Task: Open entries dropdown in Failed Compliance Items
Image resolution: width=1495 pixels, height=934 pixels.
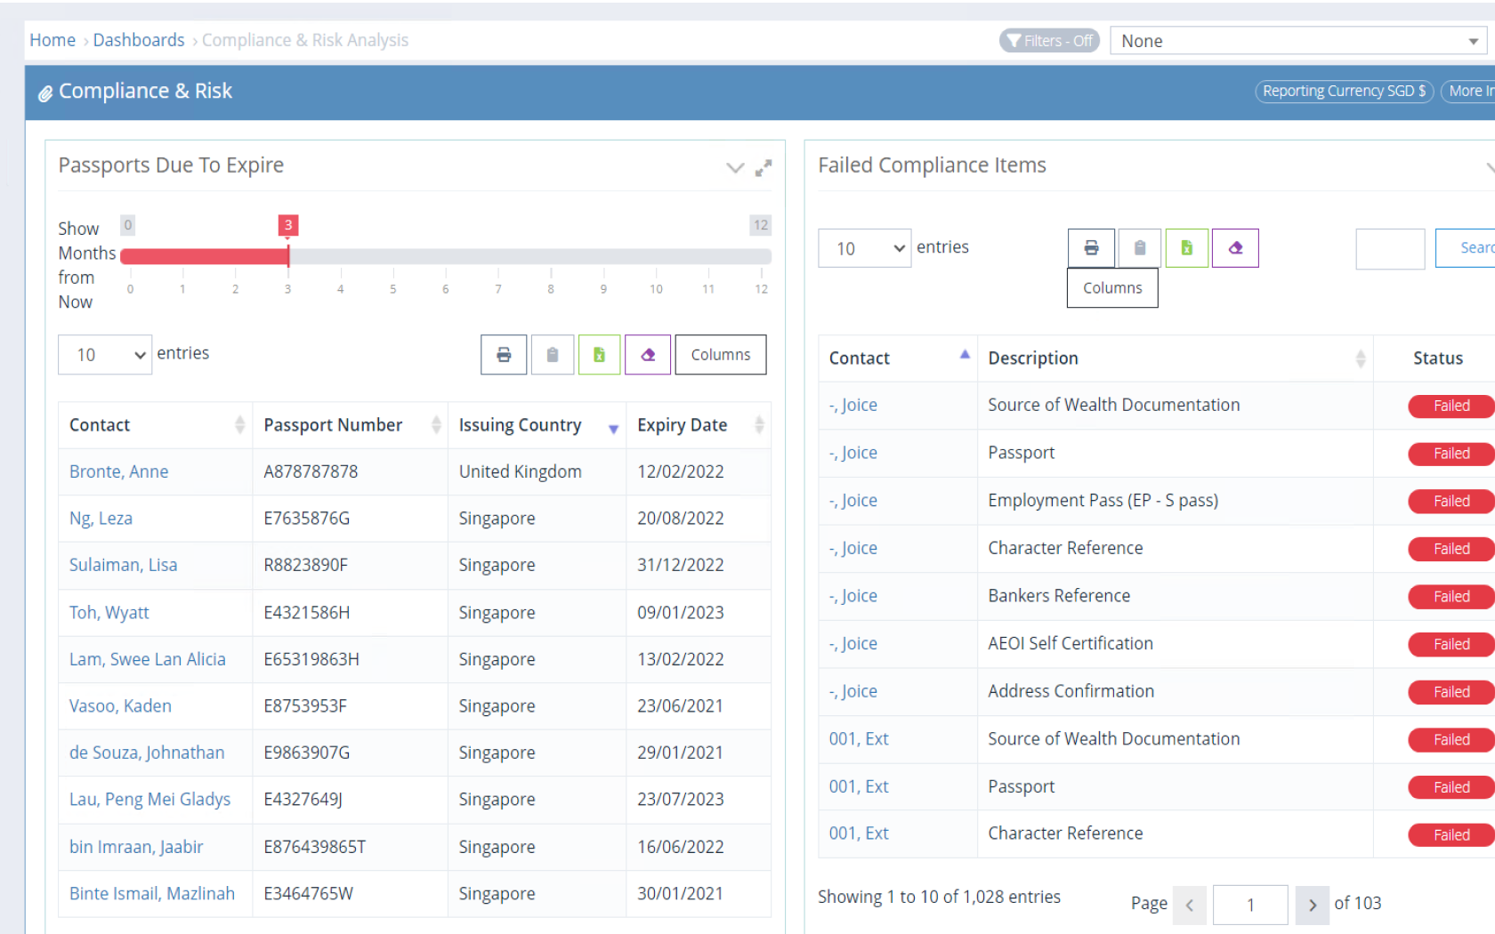Action: click(864, 248)
